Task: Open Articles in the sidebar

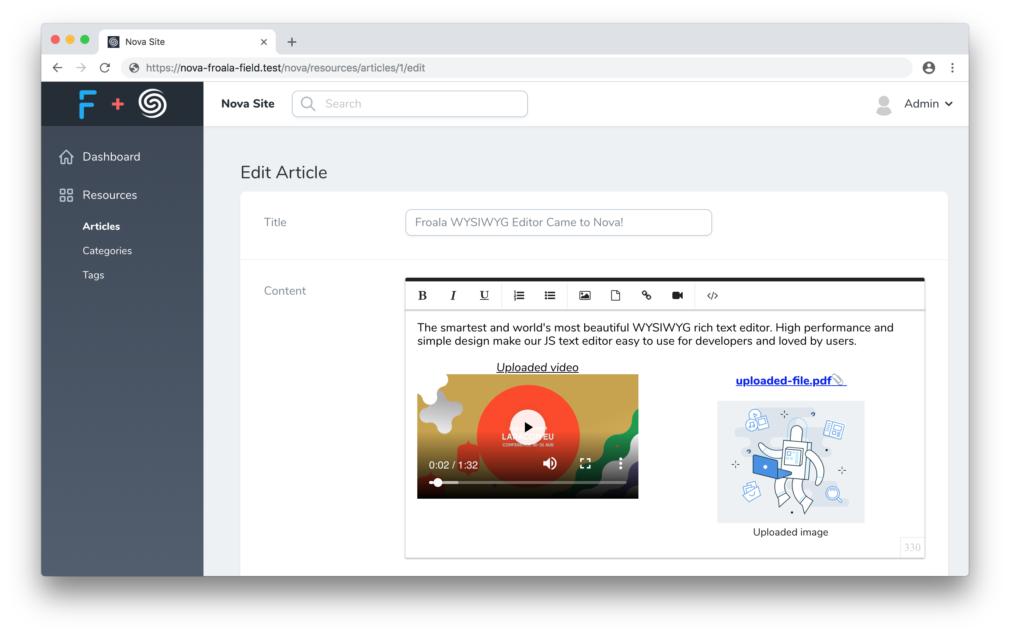Action: [x=101, y=226]
